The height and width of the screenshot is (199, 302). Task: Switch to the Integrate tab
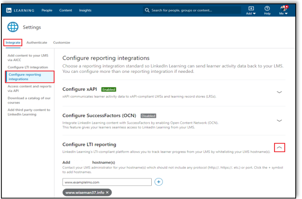pos(13,43)
